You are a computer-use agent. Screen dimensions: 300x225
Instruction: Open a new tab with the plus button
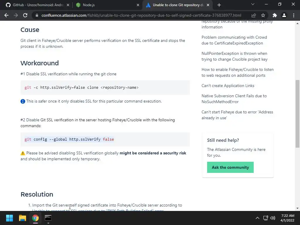pyautogui.click(x=219, y=5)
